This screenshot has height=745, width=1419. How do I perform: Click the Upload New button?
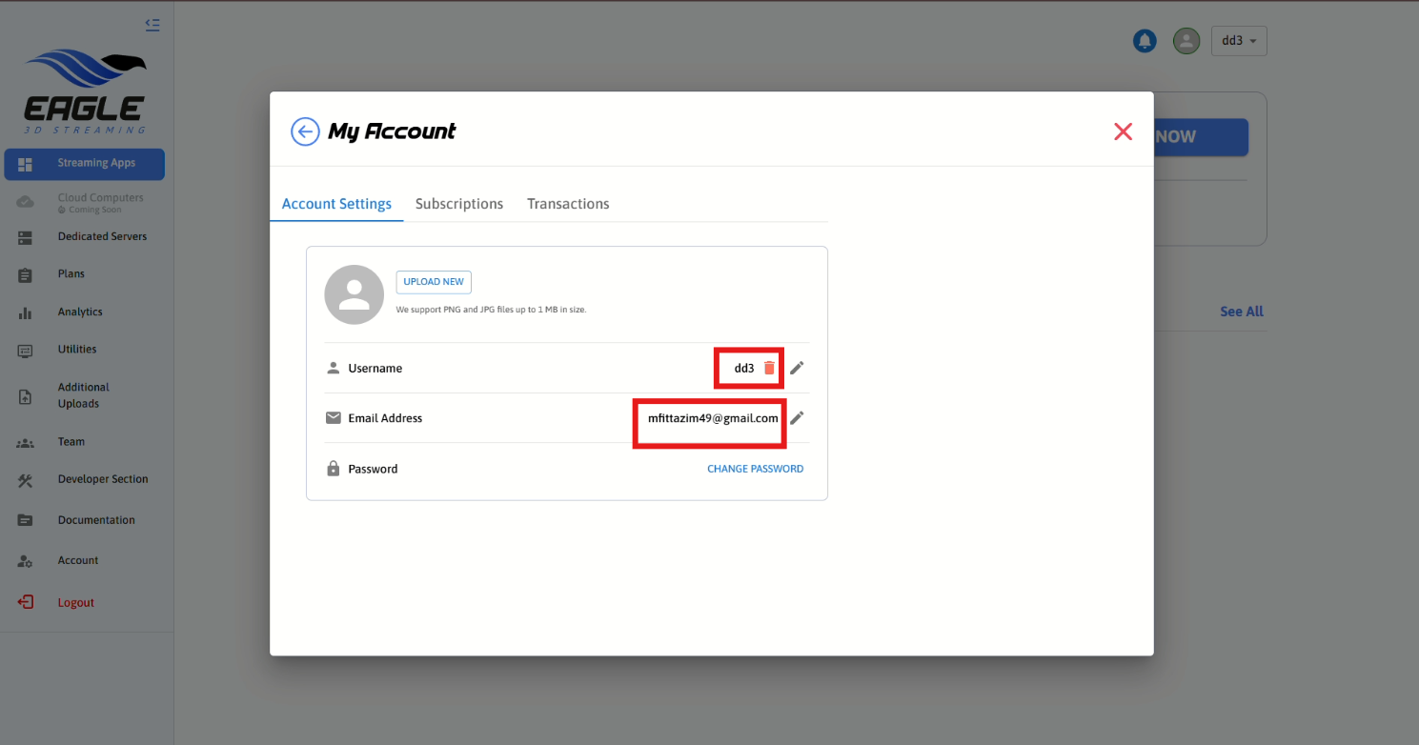pyautogui.click(x=434, y=282)
